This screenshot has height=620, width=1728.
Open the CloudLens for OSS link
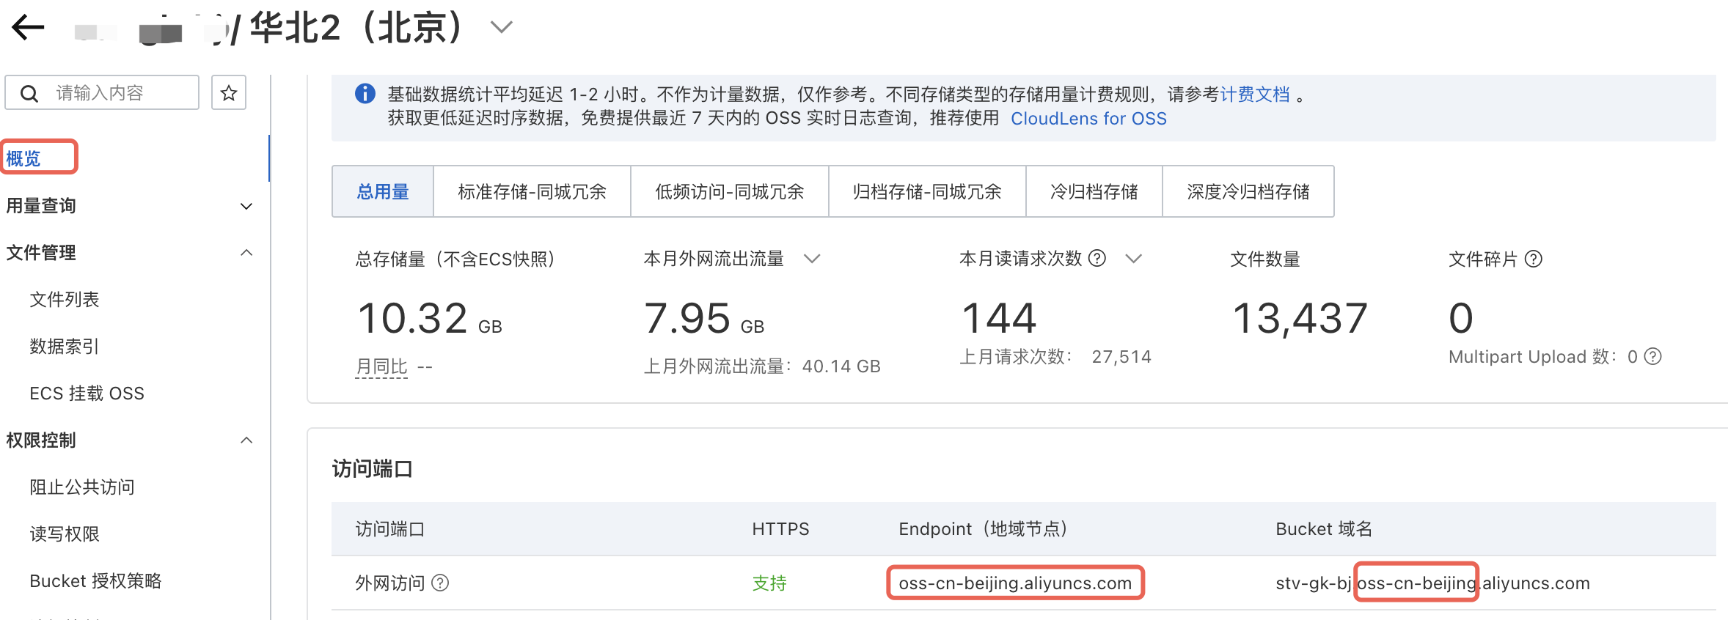tap(1088, 119)
